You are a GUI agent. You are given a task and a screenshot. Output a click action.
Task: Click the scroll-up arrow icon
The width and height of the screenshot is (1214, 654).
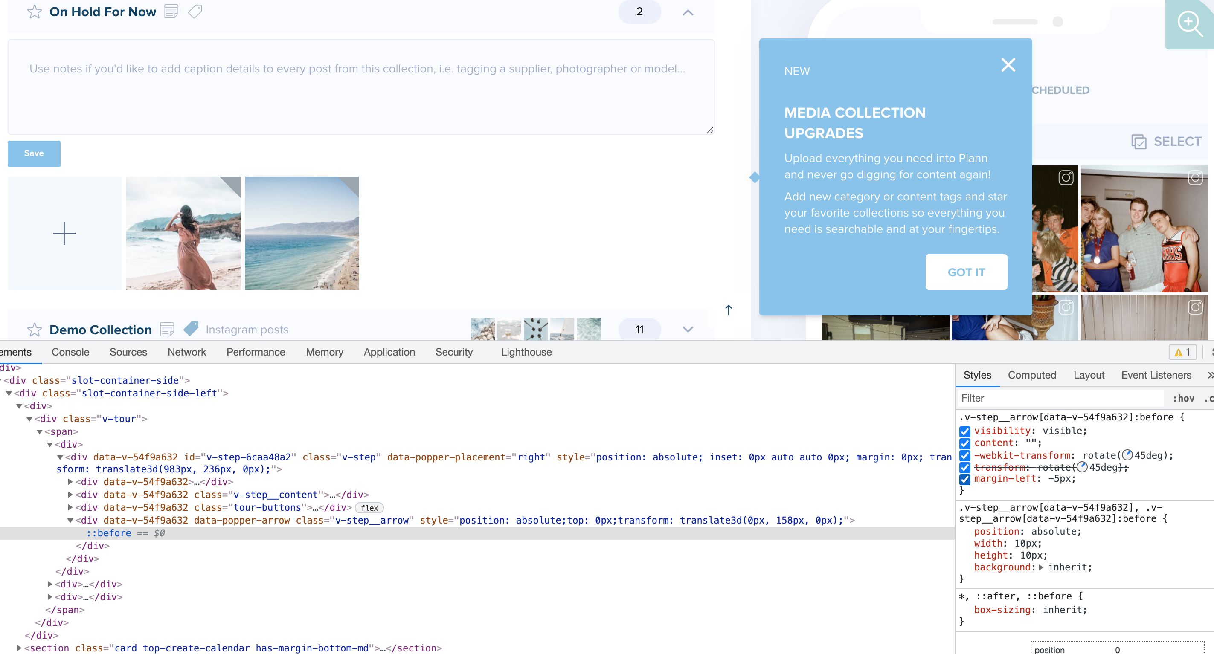[x=729, y=310]
